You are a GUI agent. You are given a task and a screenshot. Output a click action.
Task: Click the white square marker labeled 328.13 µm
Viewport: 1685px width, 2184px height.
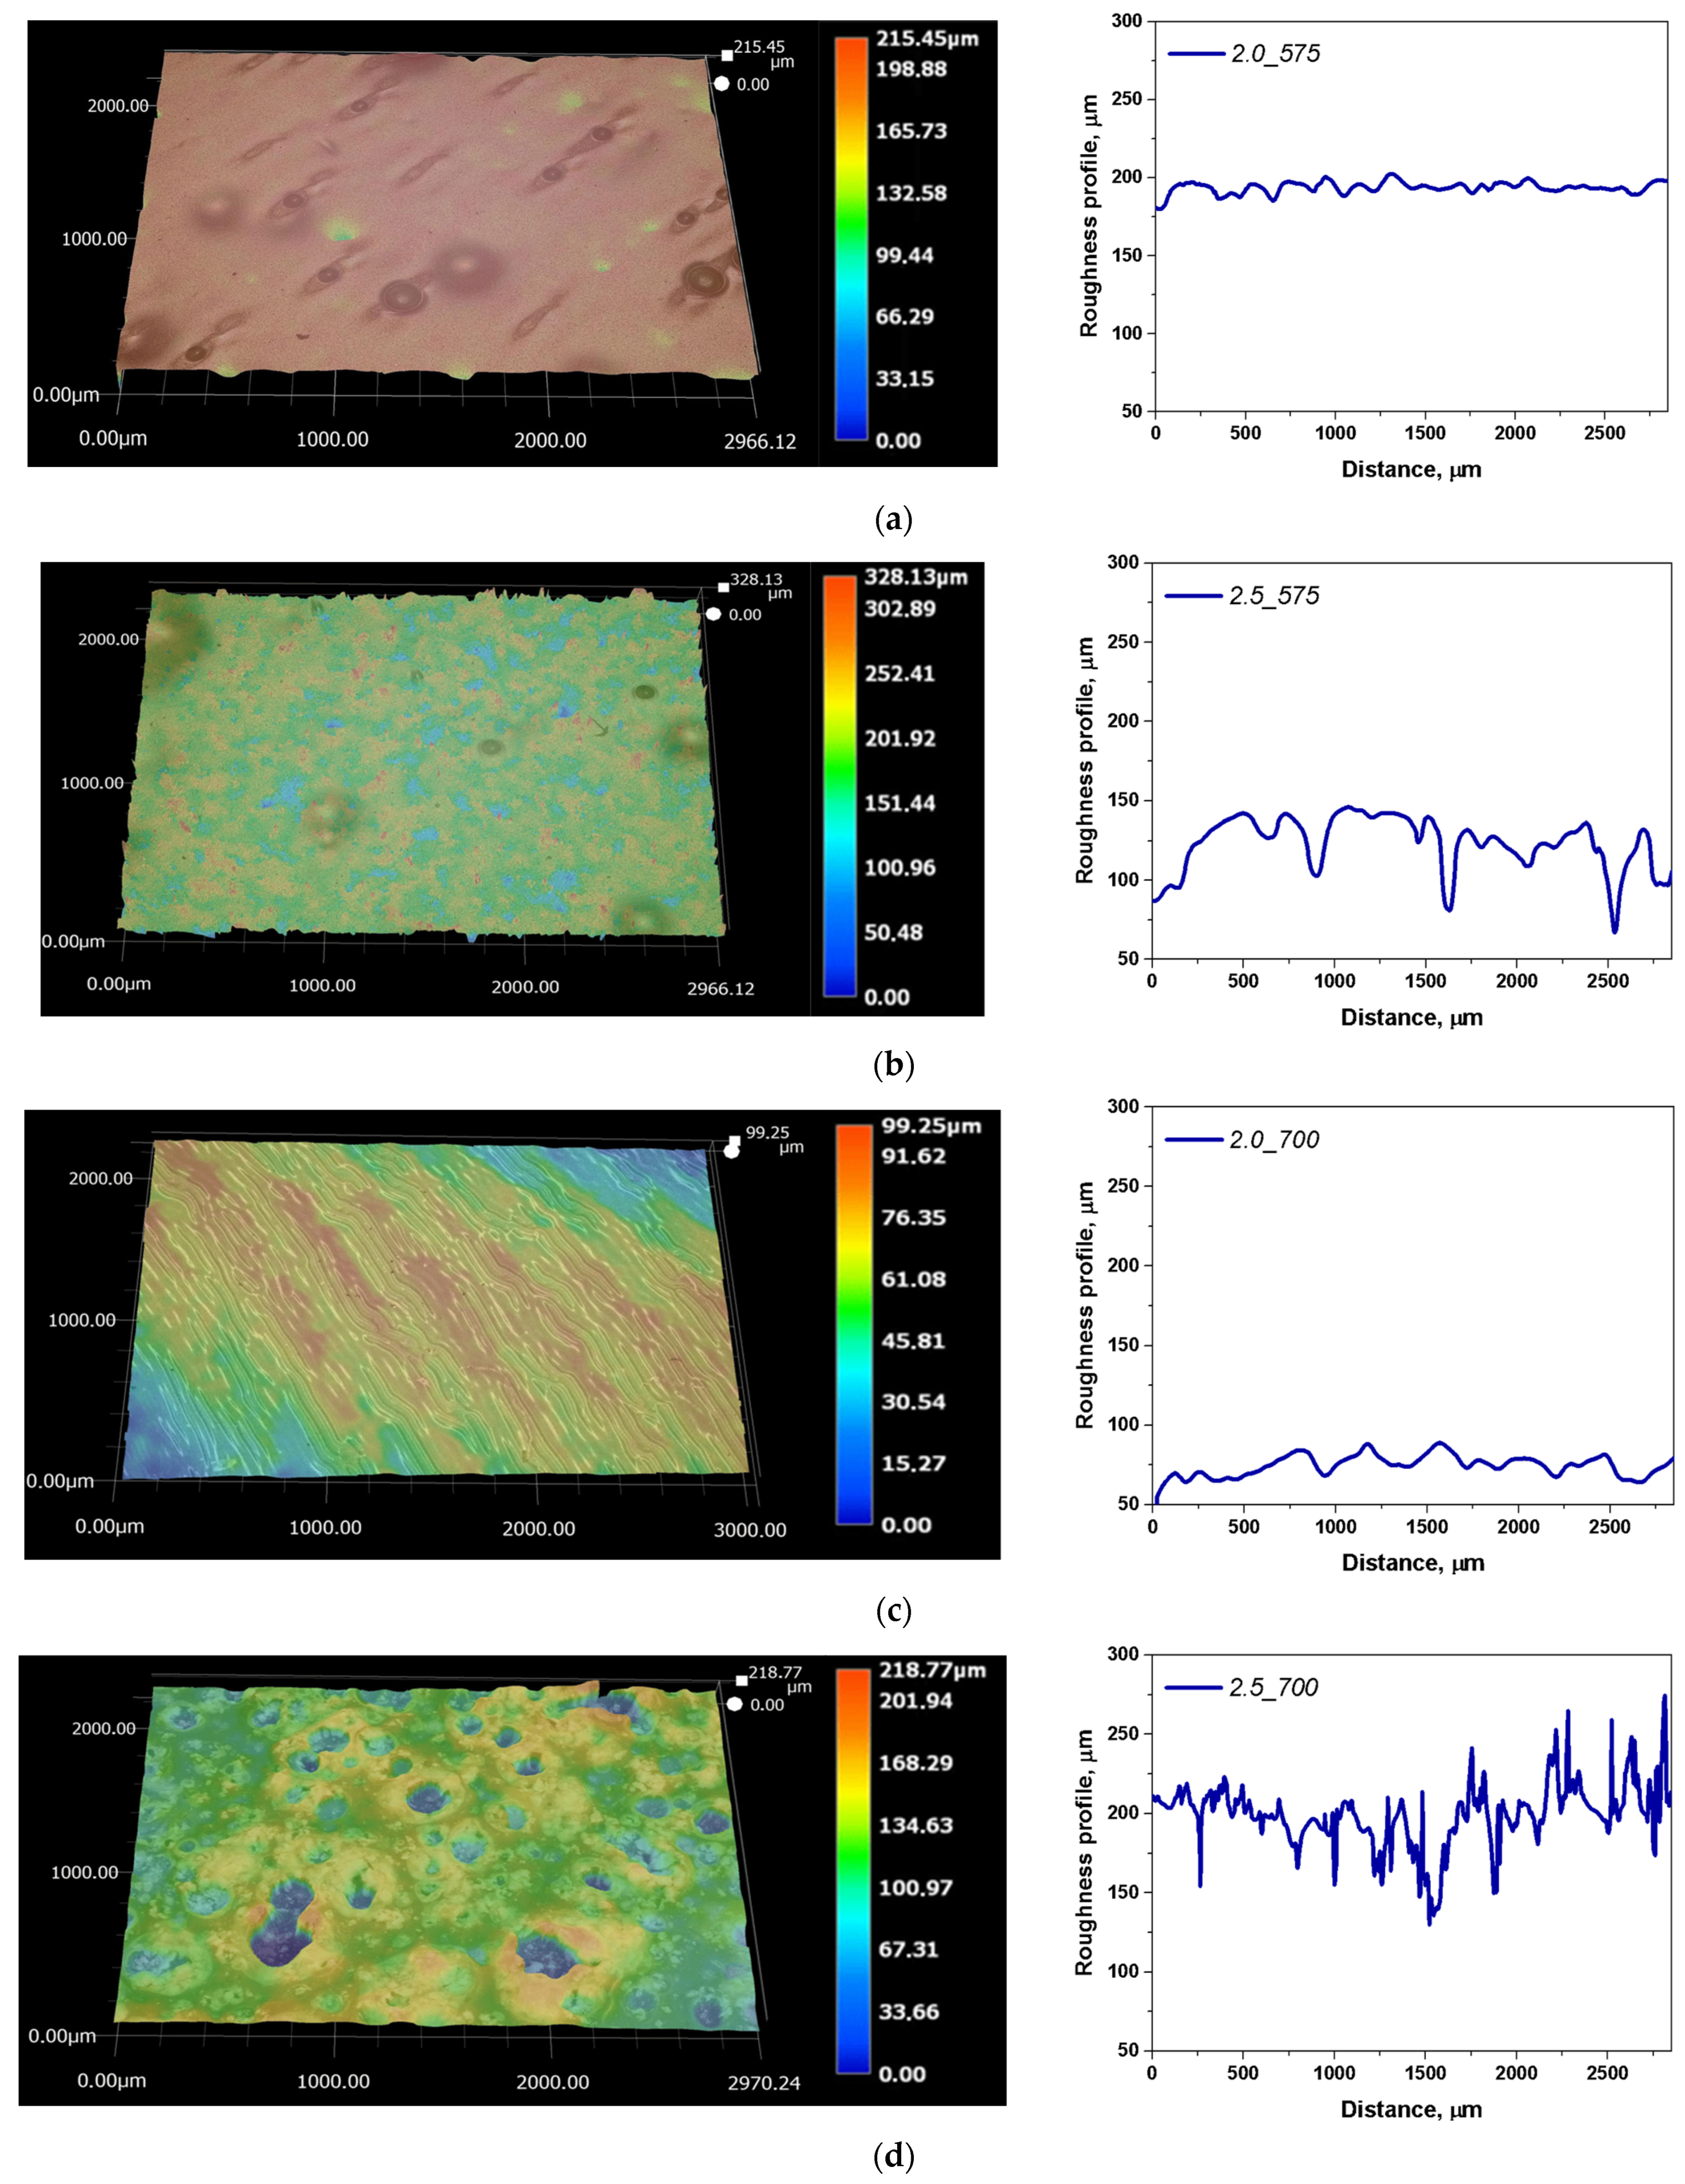pos(723,587)
